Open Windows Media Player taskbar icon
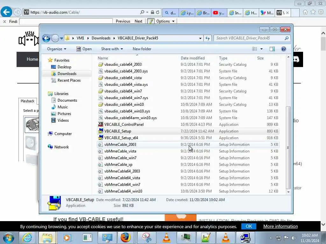 67,238
